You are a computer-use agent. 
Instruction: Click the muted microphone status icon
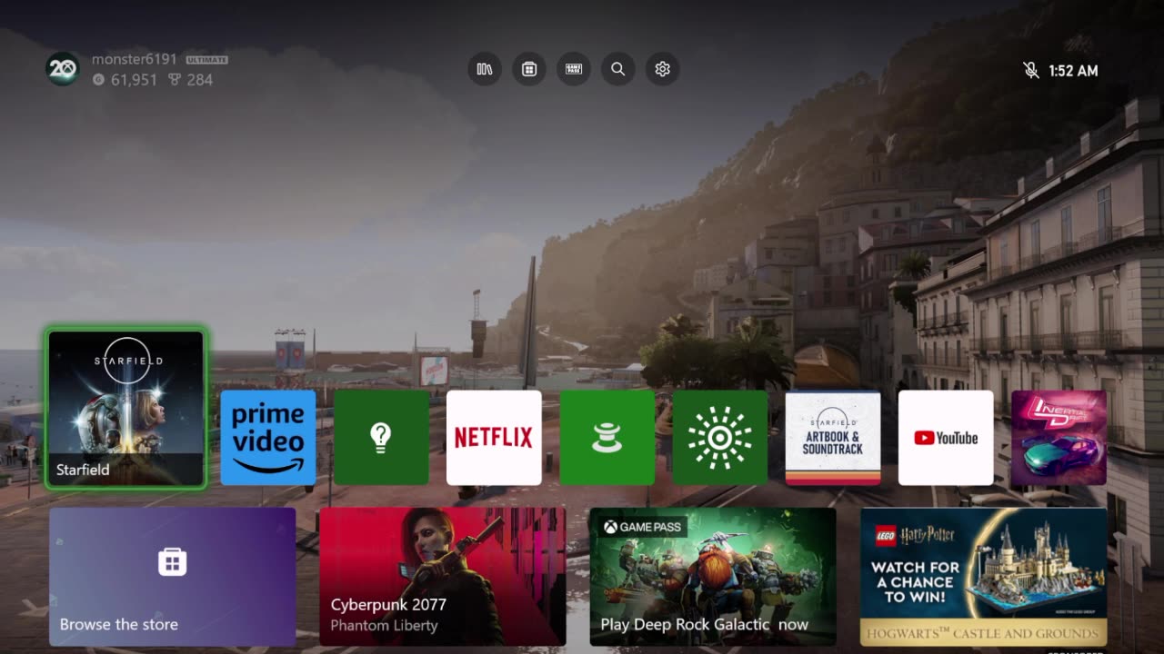1031,70
